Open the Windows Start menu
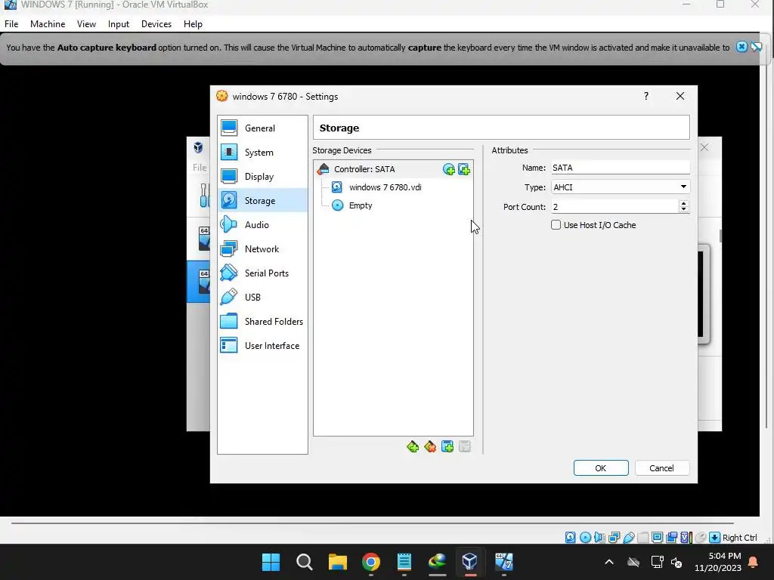 271,562
